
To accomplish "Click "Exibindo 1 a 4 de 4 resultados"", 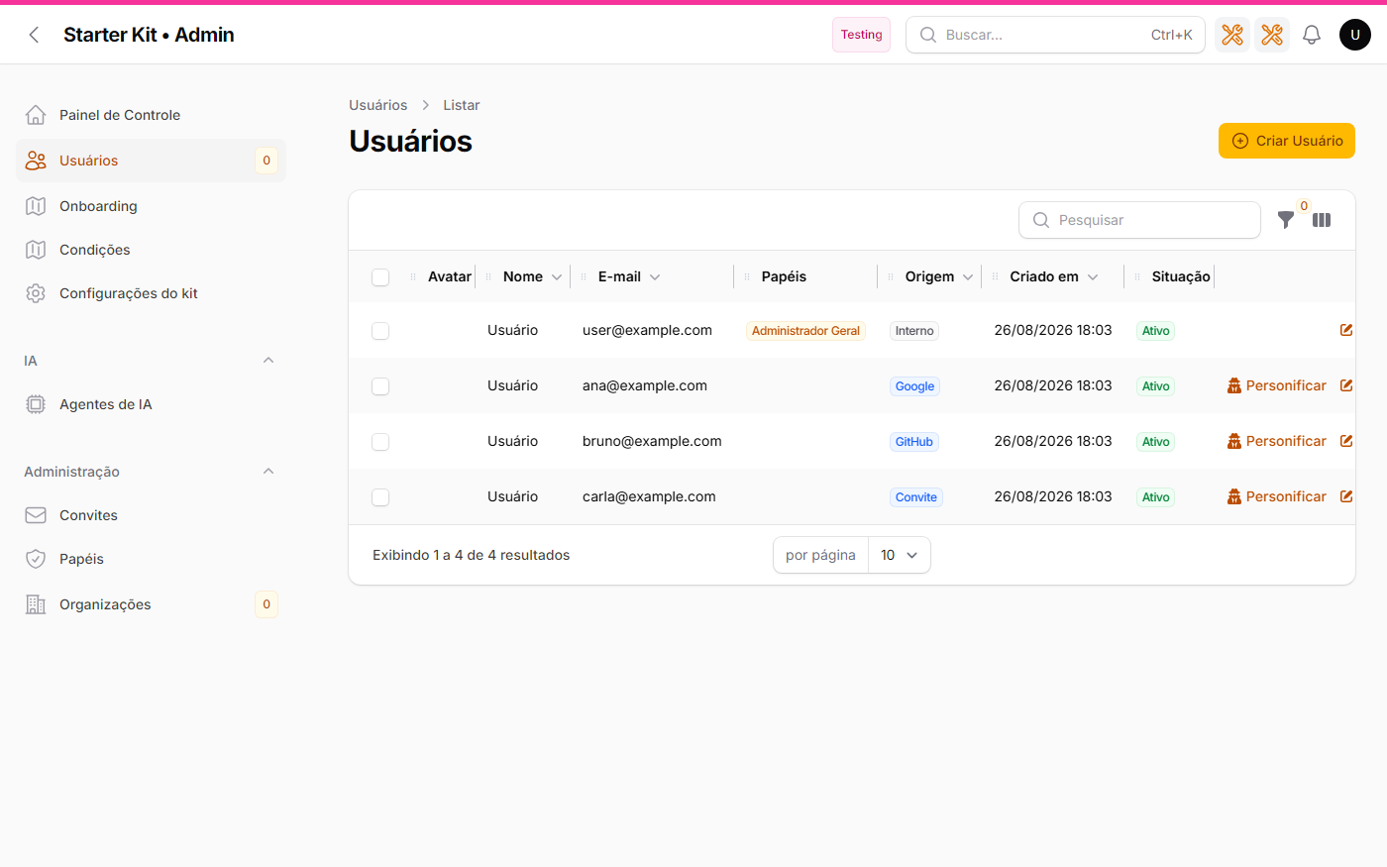I will tap(472, 555).
